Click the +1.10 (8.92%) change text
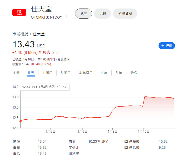 pyautogui.click(x=25, y=52)
